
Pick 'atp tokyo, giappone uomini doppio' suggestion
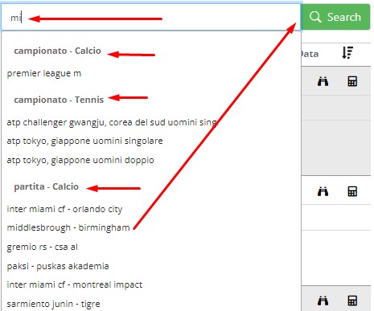coord(80,160)
